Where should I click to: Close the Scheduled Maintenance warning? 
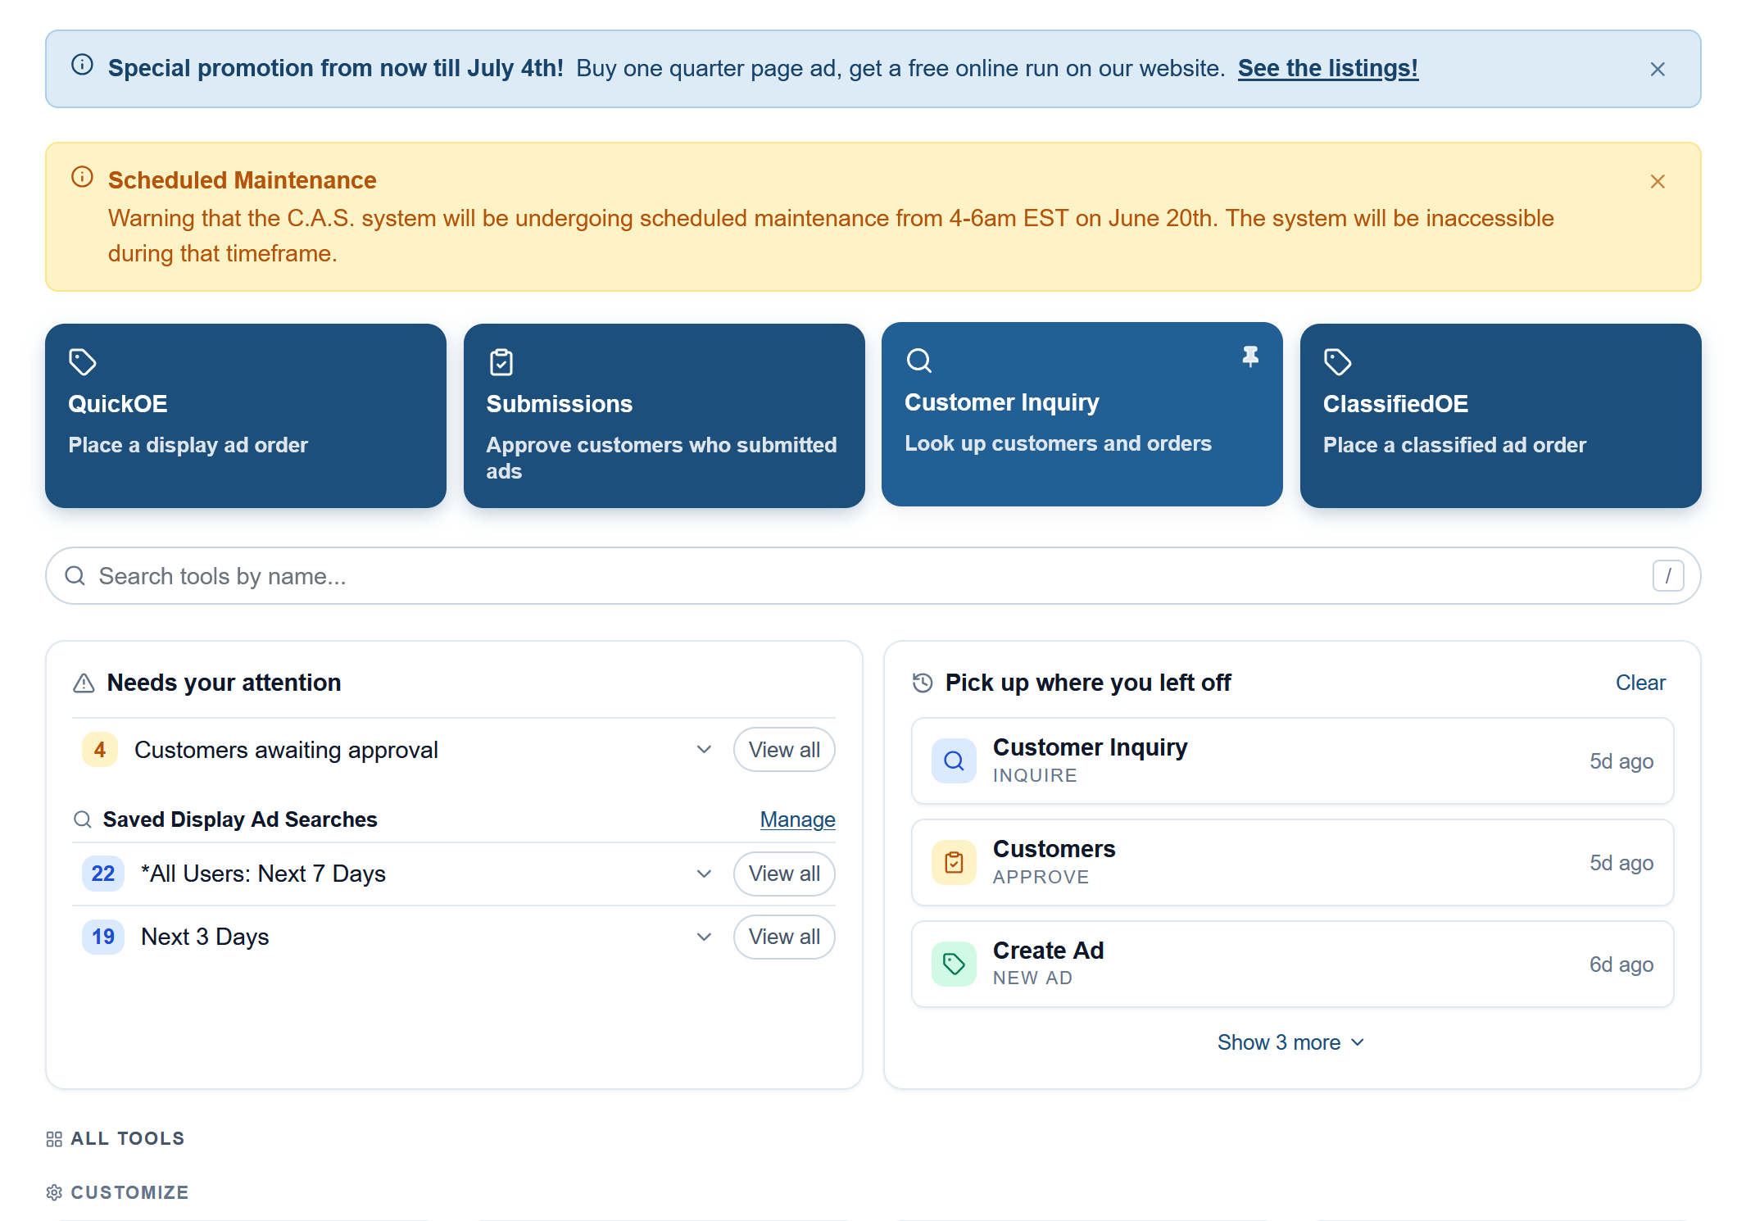pos(1657,182)
